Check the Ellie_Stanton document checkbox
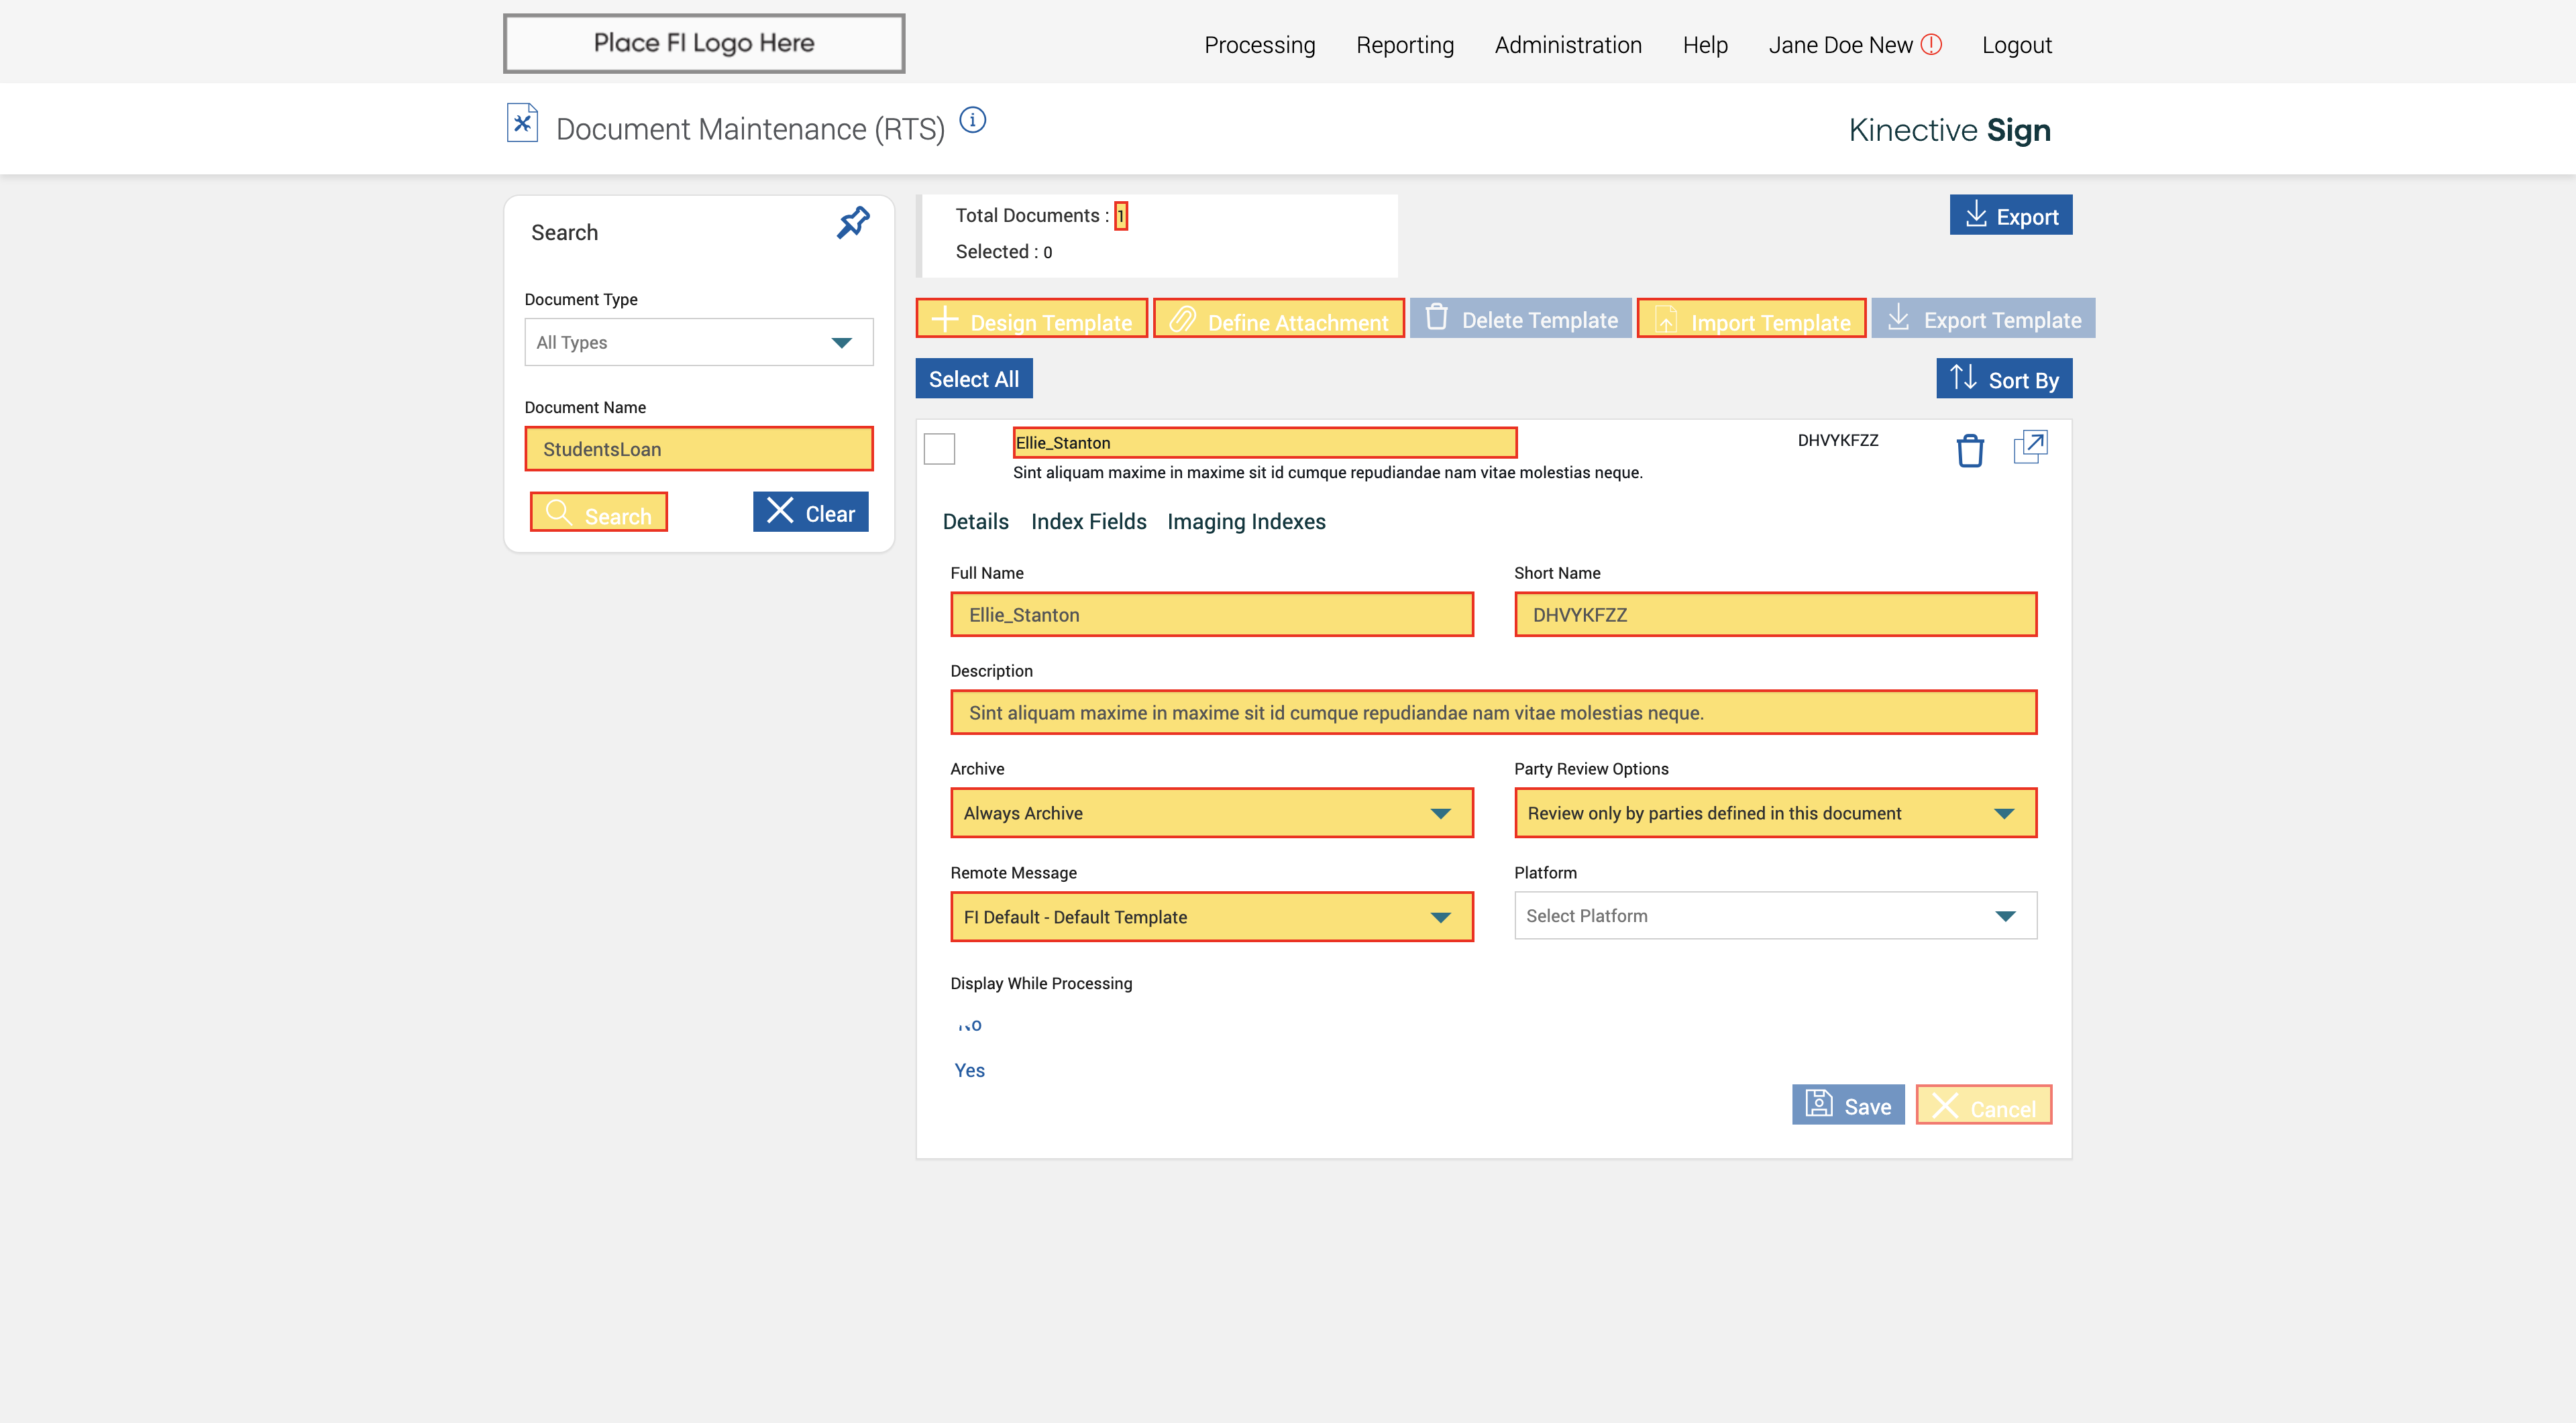 click(939, 449)
